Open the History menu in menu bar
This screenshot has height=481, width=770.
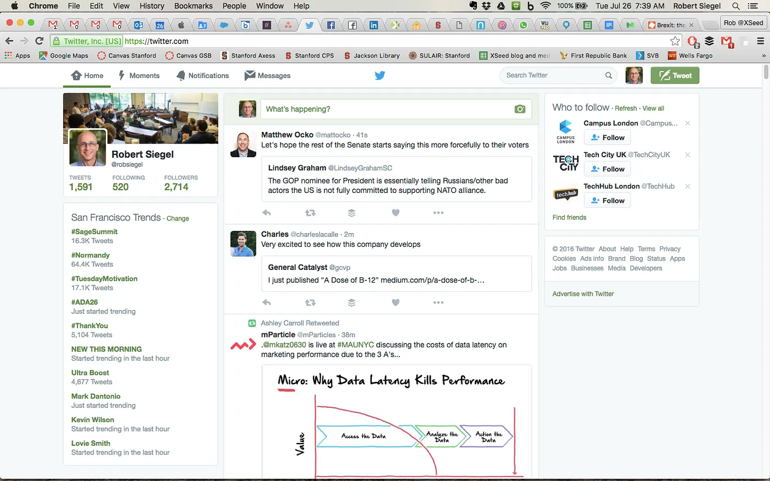(152, 6)
